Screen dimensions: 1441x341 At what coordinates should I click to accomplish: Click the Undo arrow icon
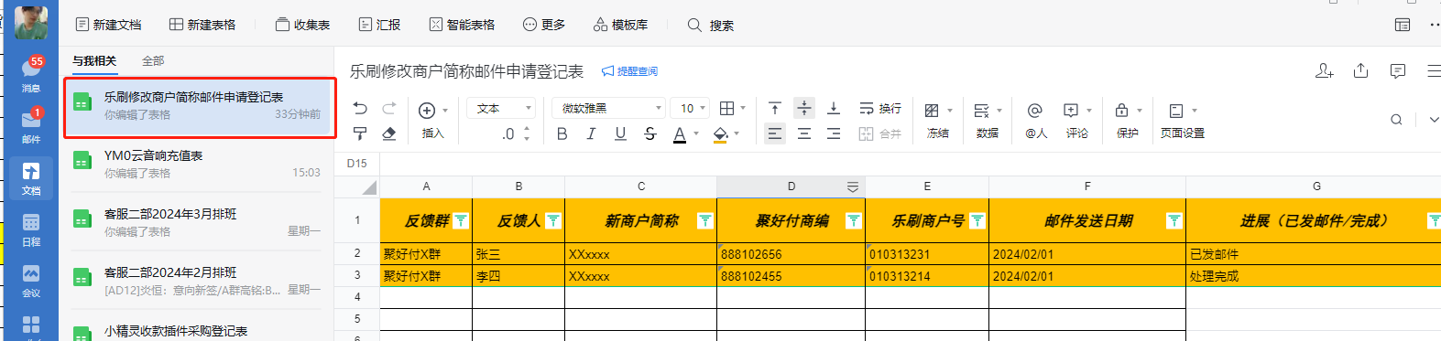click(x=360, y=108)
